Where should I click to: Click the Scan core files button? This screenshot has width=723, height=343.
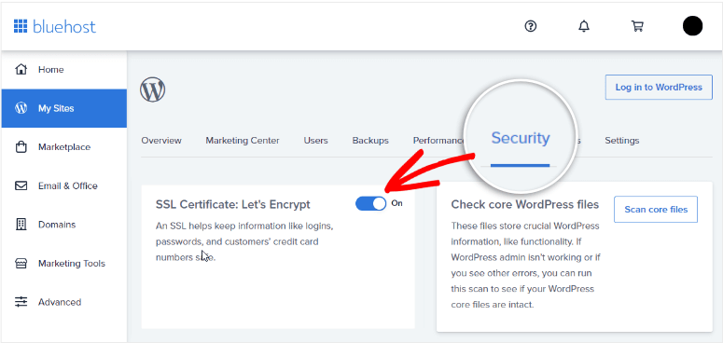click(x=656, y=210)
